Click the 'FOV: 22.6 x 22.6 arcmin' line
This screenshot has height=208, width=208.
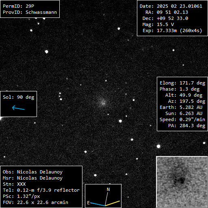point(35,202)
